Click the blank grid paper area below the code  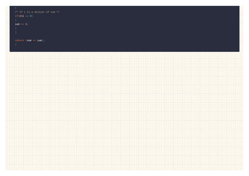tap(124, 111)
